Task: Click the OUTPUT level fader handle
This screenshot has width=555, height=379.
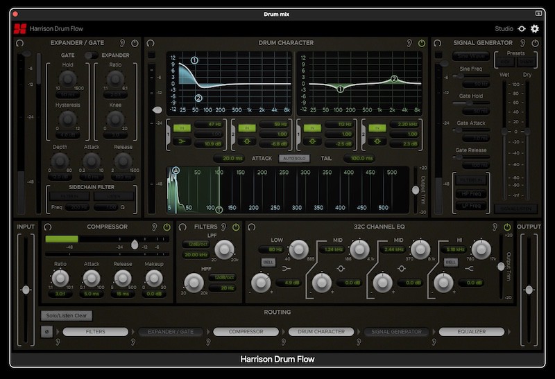Action: pyautogui.click(x=529, y=290)
